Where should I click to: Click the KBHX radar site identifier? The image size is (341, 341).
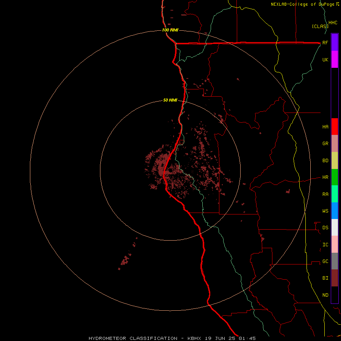(194, 338)
